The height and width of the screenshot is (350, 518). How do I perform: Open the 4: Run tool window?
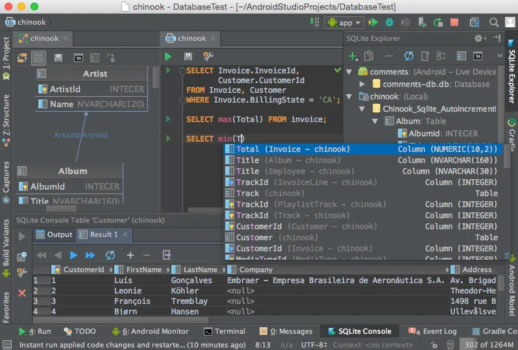pyautogui.click(x=34, y=331)
